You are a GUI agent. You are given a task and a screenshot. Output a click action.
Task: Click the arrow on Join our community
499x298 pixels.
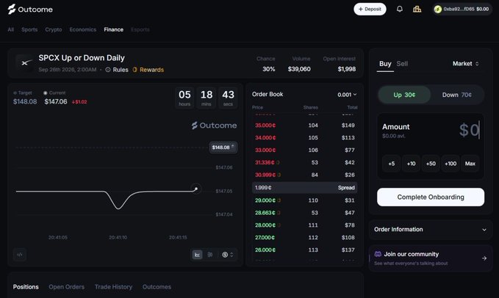[x=484, y=258]
